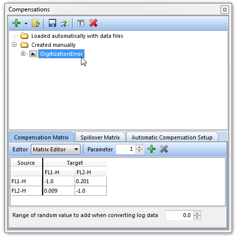The image size is (235, 236).
Task: Open the Automatic Compensation Setup tab
Action: point(172,137)
